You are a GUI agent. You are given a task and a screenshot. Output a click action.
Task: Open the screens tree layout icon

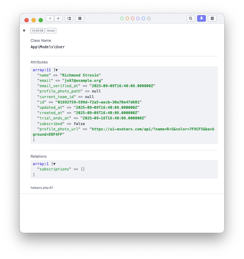69,18
